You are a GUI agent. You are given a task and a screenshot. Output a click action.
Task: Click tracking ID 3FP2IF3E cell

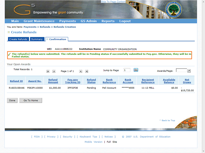coord(73,88)
